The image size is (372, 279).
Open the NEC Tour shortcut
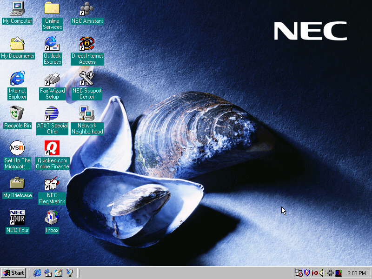(17, 218)
